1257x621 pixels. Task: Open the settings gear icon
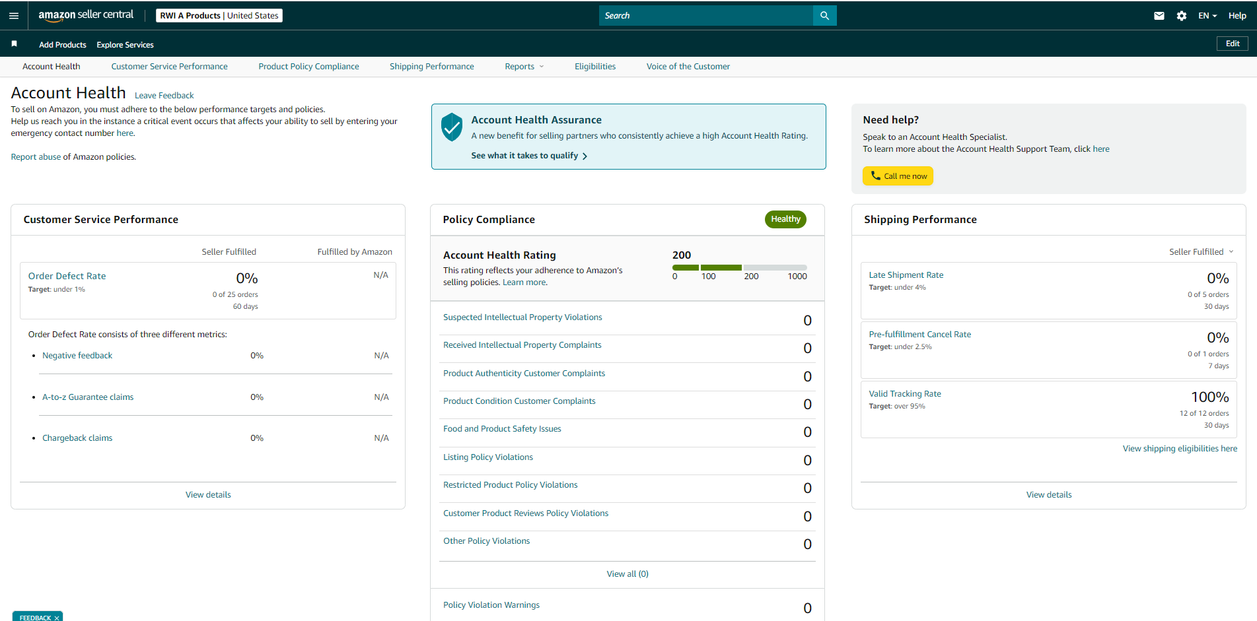point(1182,16)
